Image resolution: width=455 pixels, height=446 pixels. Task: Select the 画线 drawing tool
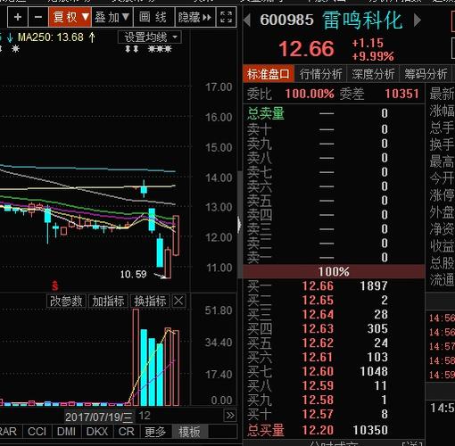pos(153,17)
